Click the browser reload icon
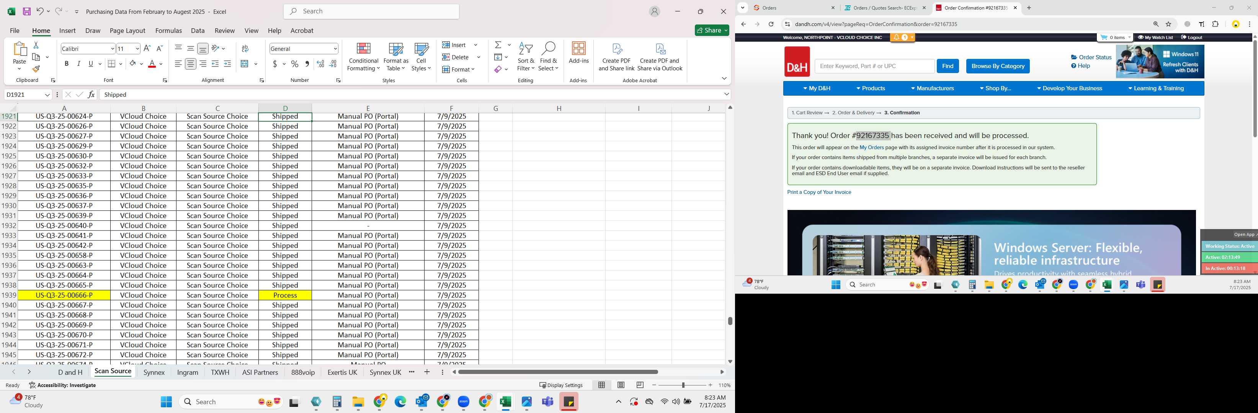This screenshot has width=1258, height=413. pos(771,24)
